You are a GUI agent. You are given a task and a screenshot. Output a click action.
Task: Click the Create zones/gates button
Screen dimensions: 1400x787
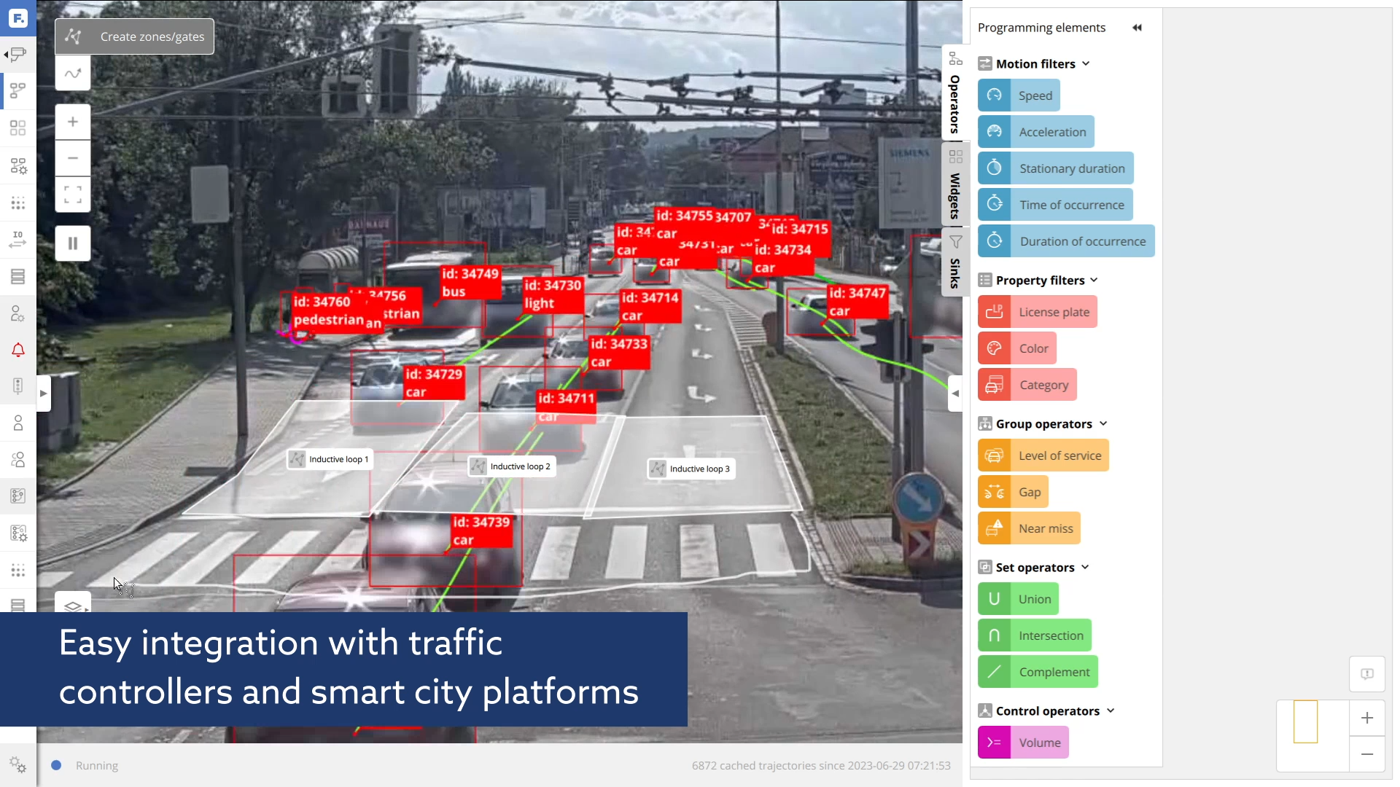tap(134, 36)
